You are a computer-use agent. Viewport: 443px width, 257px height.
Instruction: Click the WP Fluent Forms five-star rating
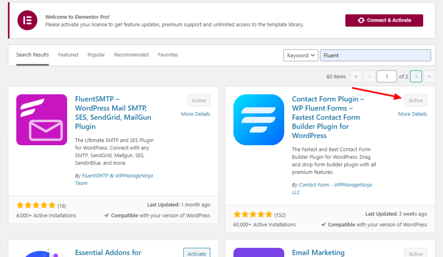(x=253, y=214)
